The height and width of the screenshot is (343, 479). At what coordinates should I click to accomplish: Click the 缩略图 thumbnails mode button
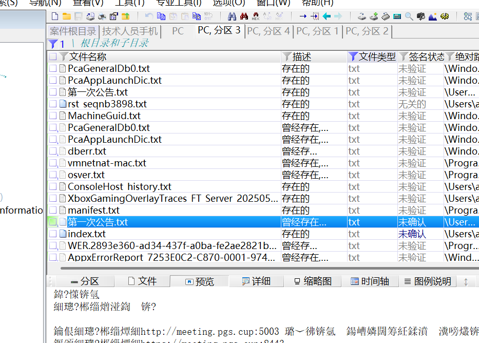(313, 281)
